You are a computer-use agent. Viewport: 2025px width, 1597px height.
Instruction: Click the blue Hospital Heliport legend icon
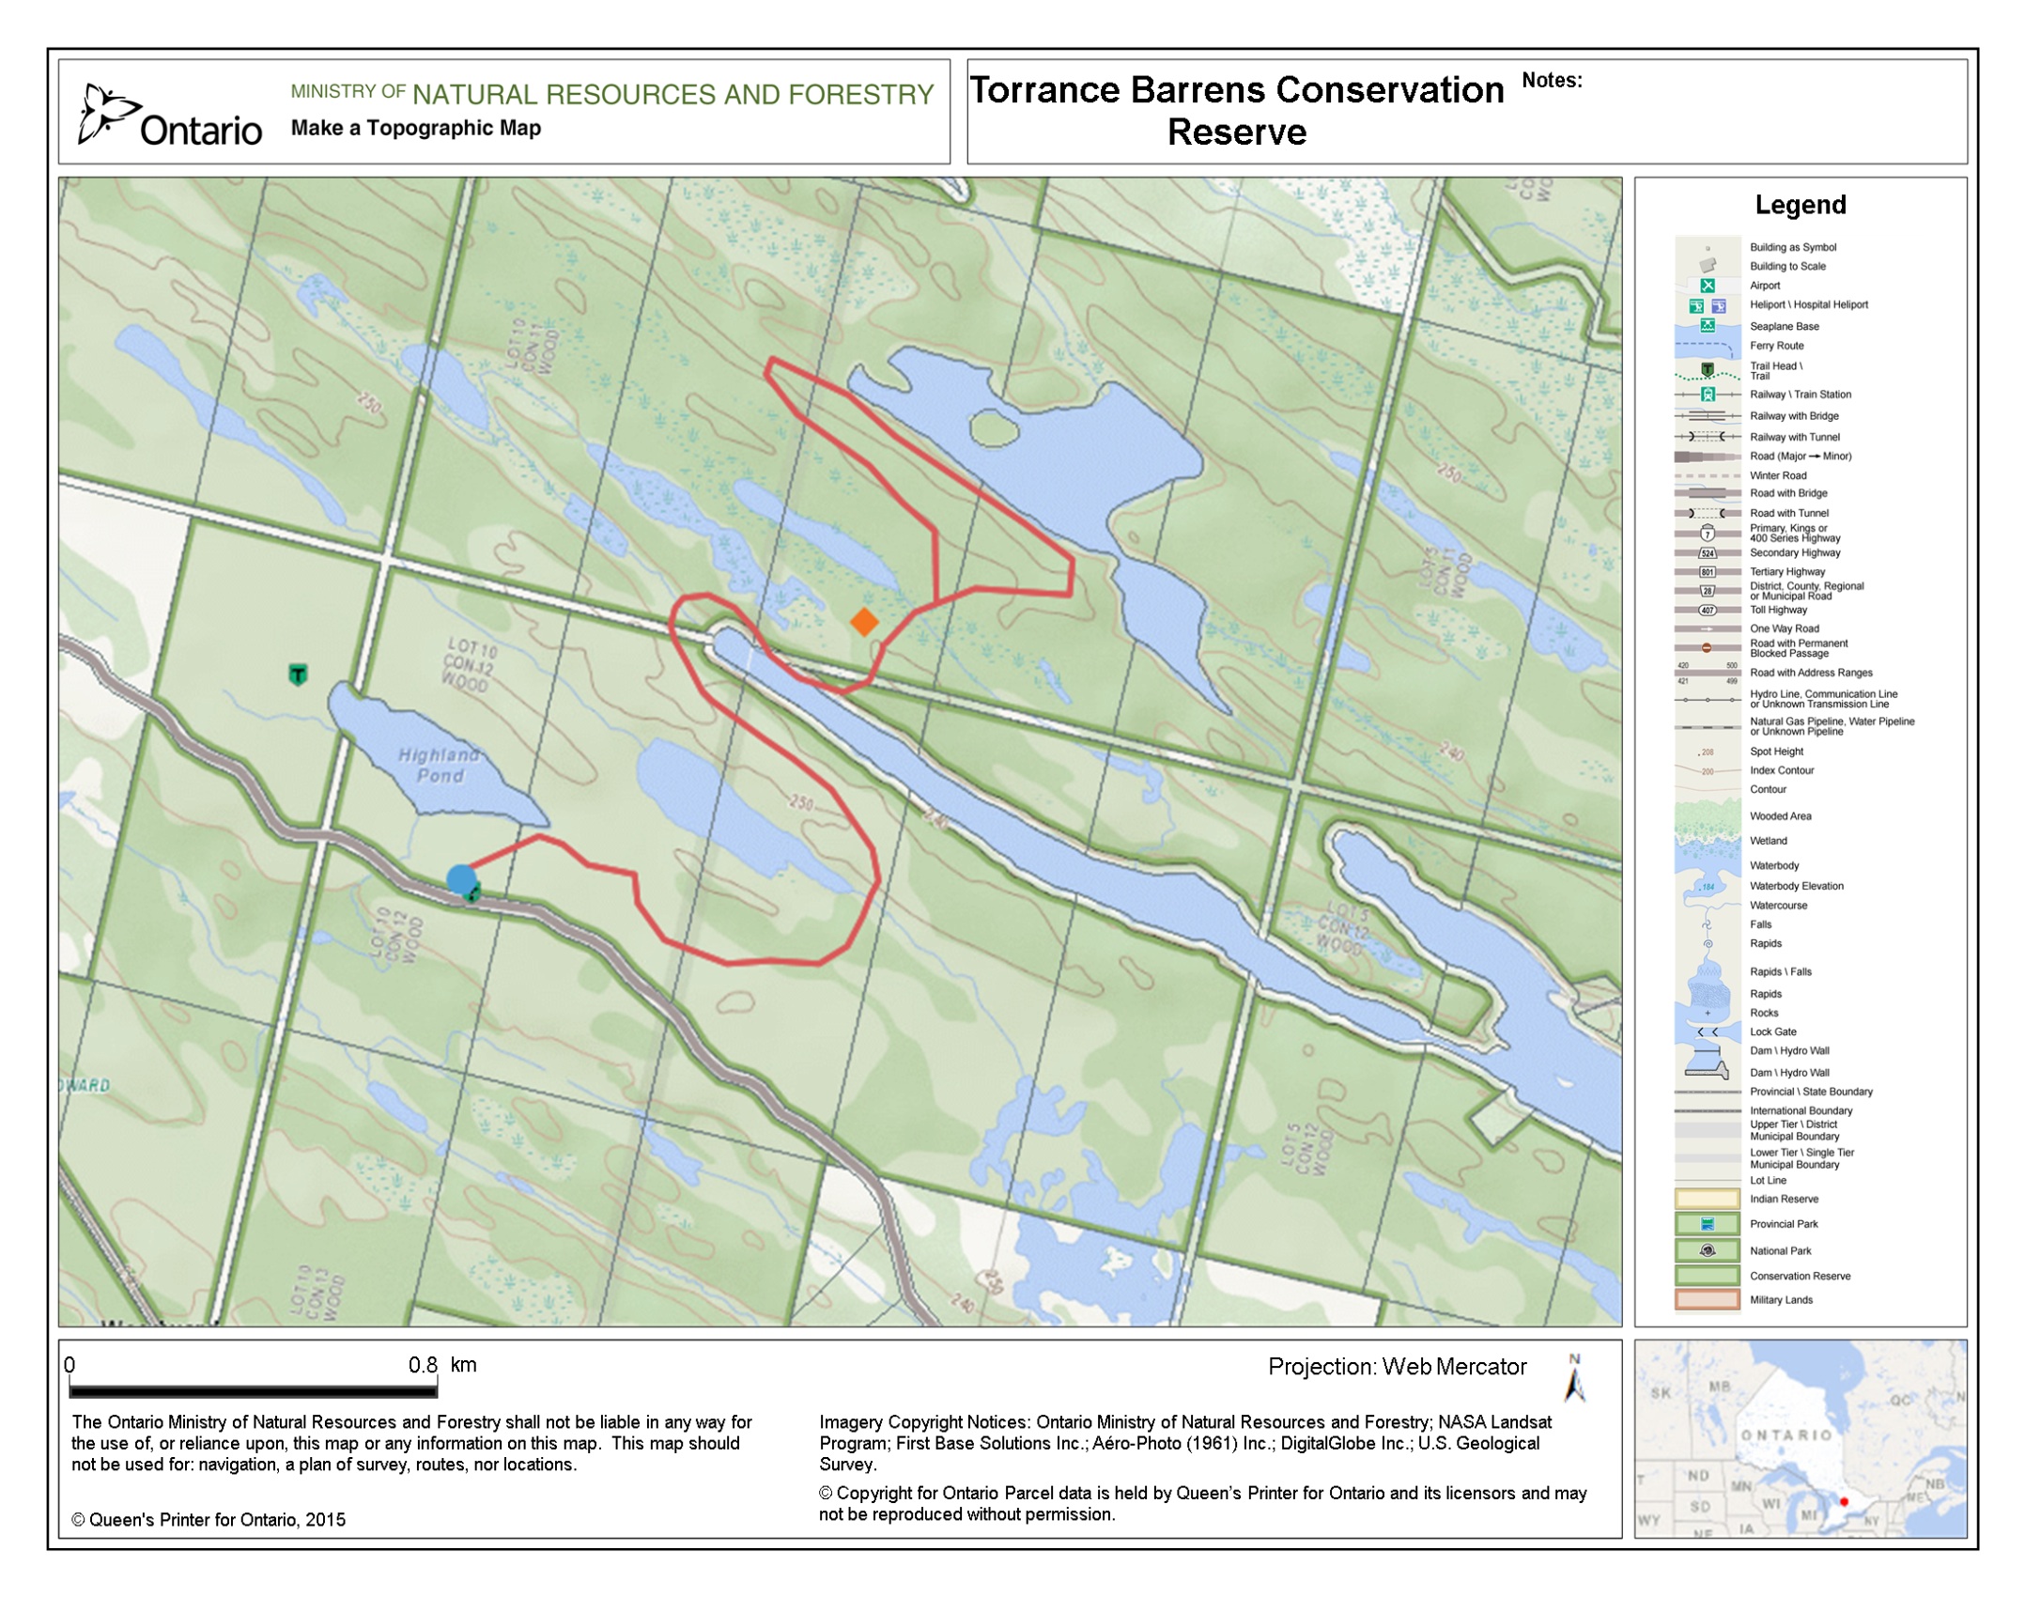[x=1719, y=306]
